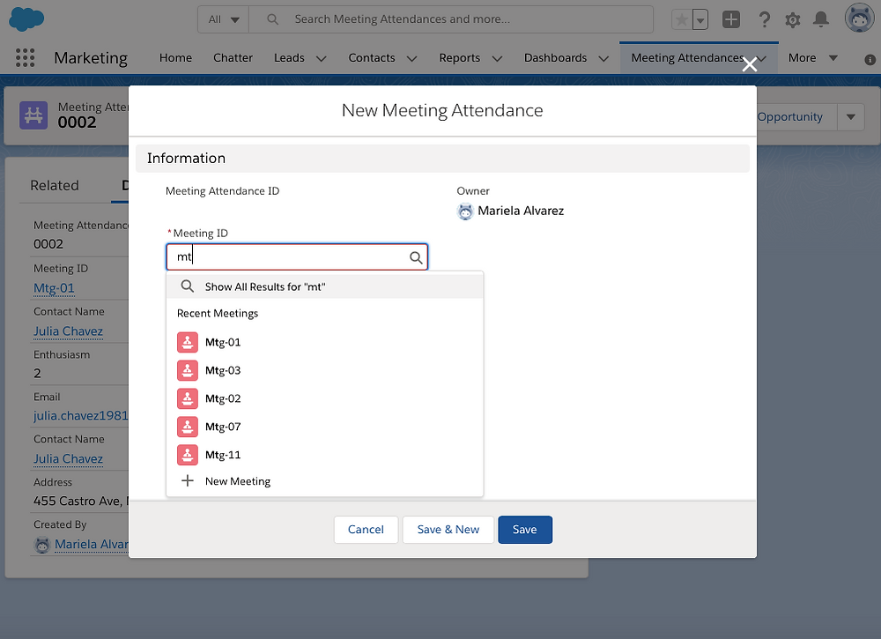
Task: Click the julia.chavez email link
Action: (x=81, y=416)
